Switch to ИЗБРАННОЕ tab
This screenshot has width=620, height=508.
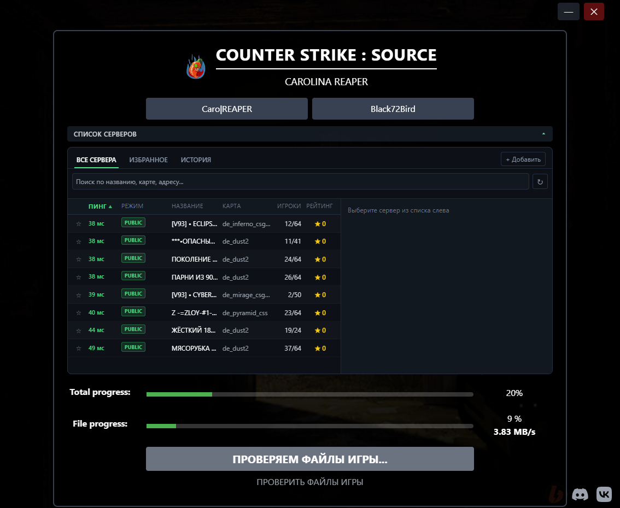coord(148,160)
